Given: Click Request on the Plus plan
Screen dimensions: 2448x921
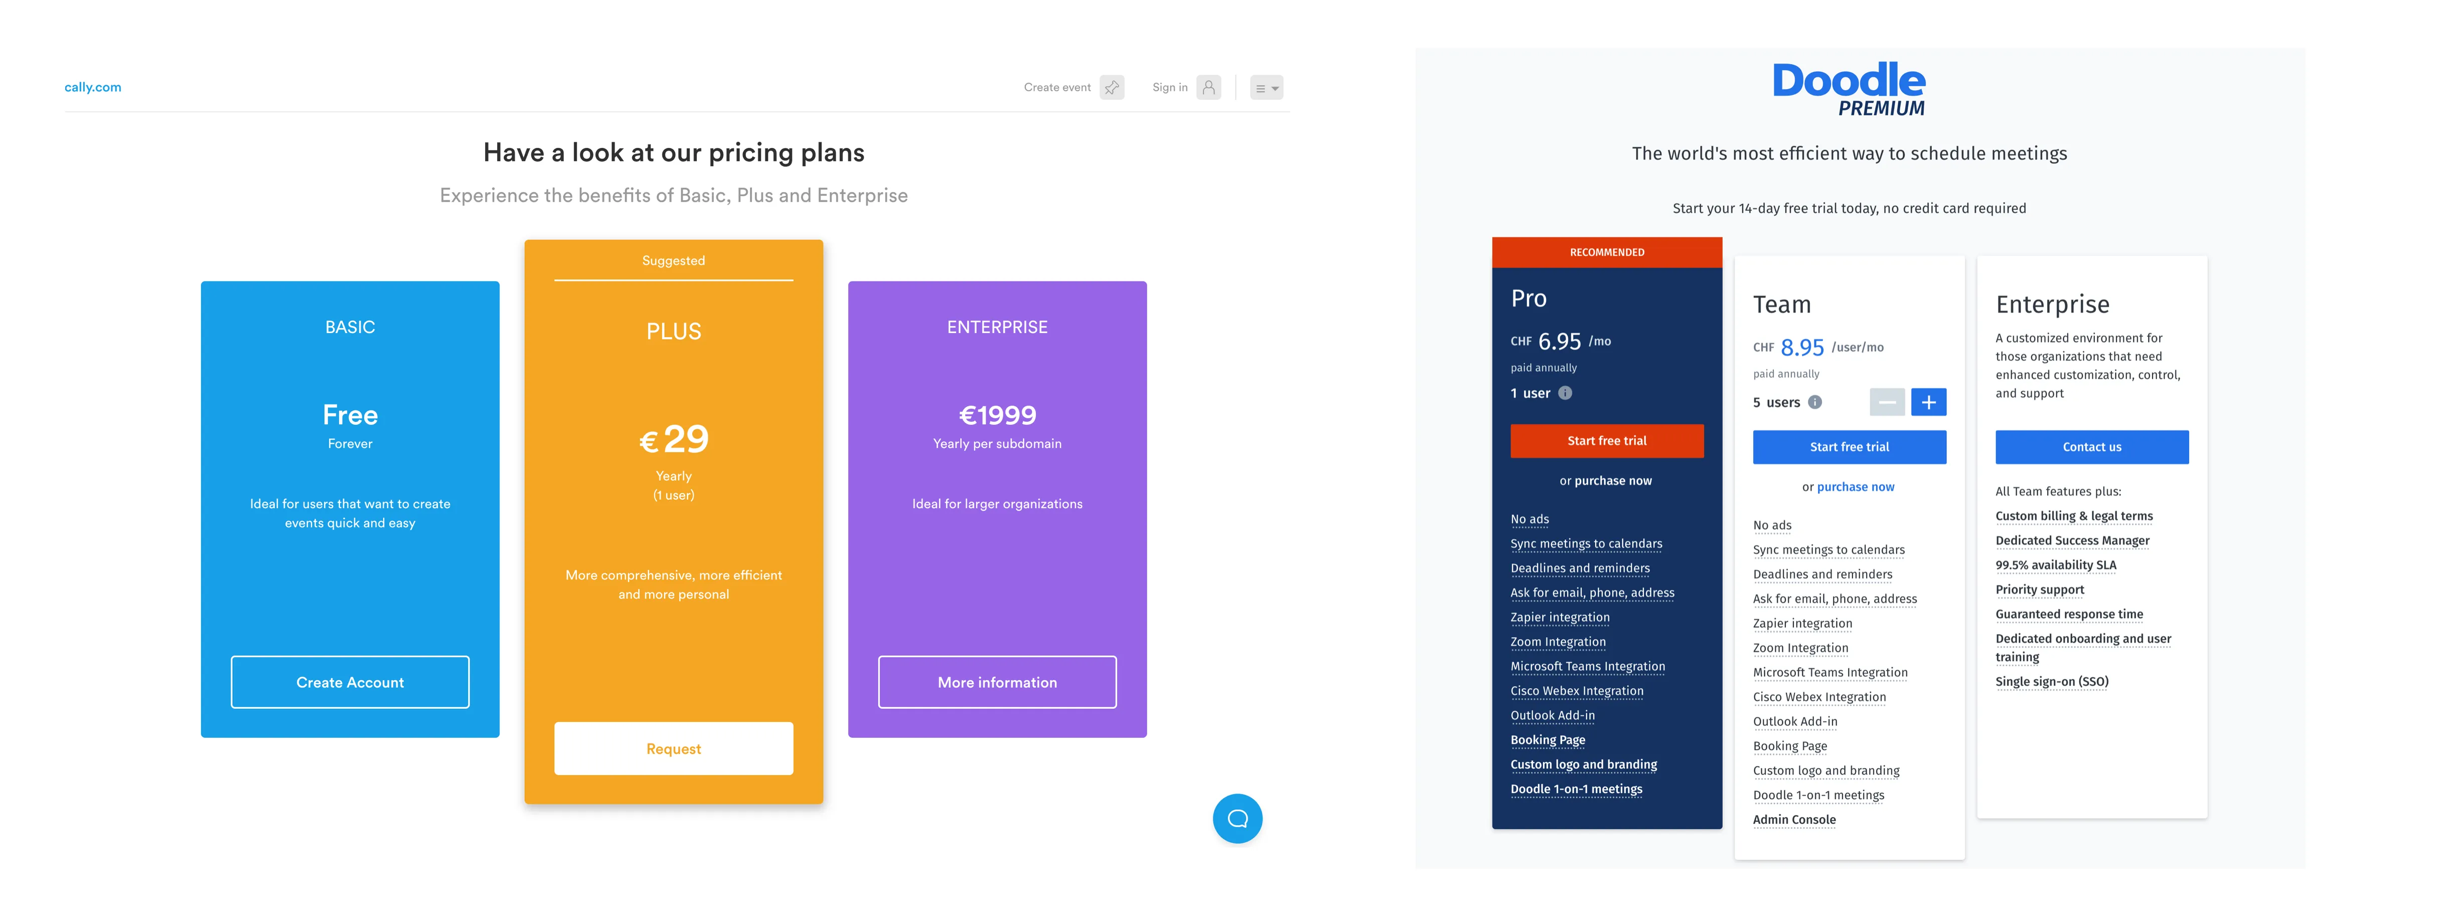Looking at the screenshot, I should pos(673,748).
